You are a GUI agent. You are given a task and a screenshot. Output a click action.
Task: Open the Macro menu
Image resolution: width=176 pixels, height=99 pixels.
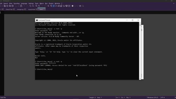point(42,4)
